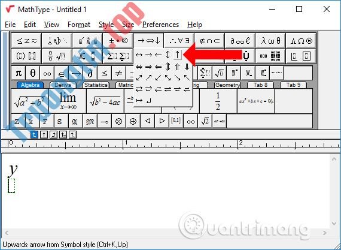This screenshot has width=341, height=250.
Task: Insert the theta symbol from small bar
Action: click(33, 73)
